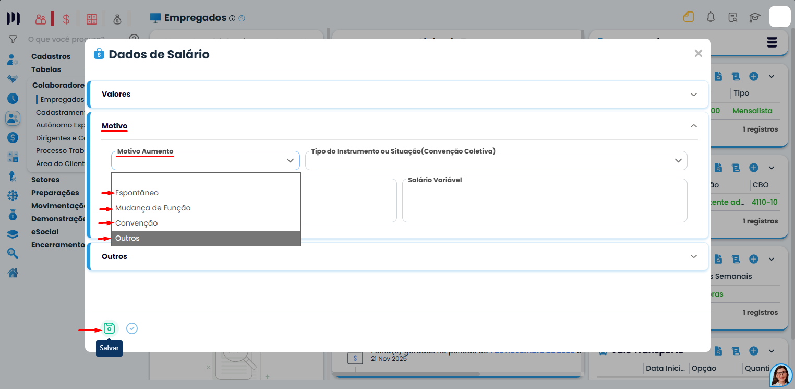795x389 pixels.
Task: Open the eSocial menu
Action: (x=45, y=232)
